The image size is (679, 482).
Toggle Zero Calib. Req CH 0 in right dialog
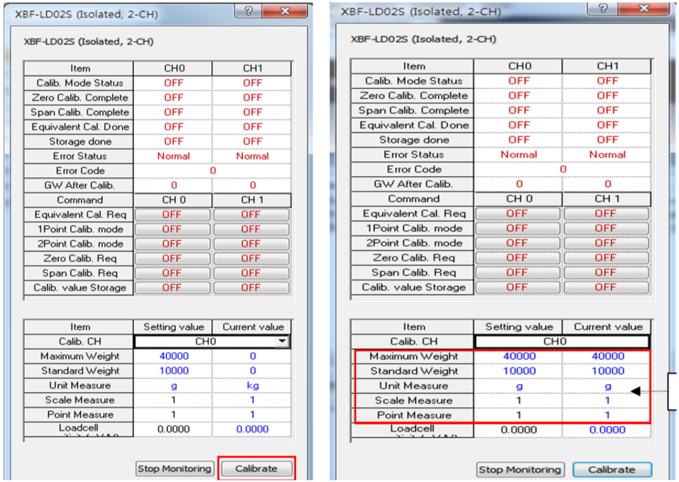coord(518,258)
